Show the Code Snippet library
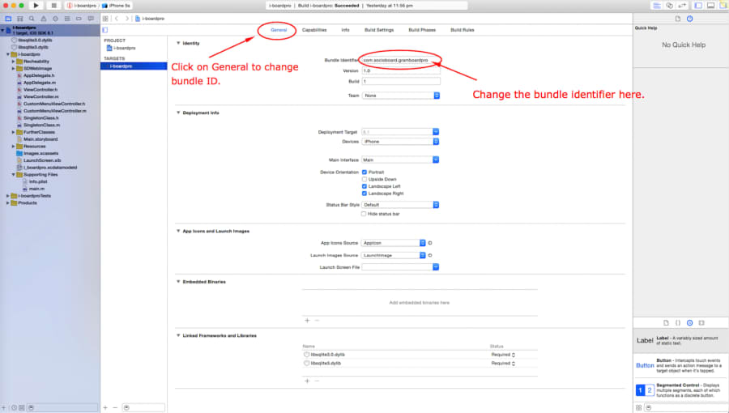This screenshot has width=729, height=413. pos(678,322)
